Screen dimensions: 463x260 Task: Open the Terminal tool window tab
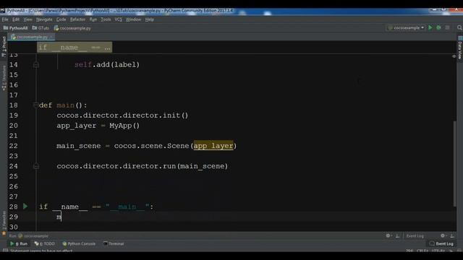[x=114, y=244]
